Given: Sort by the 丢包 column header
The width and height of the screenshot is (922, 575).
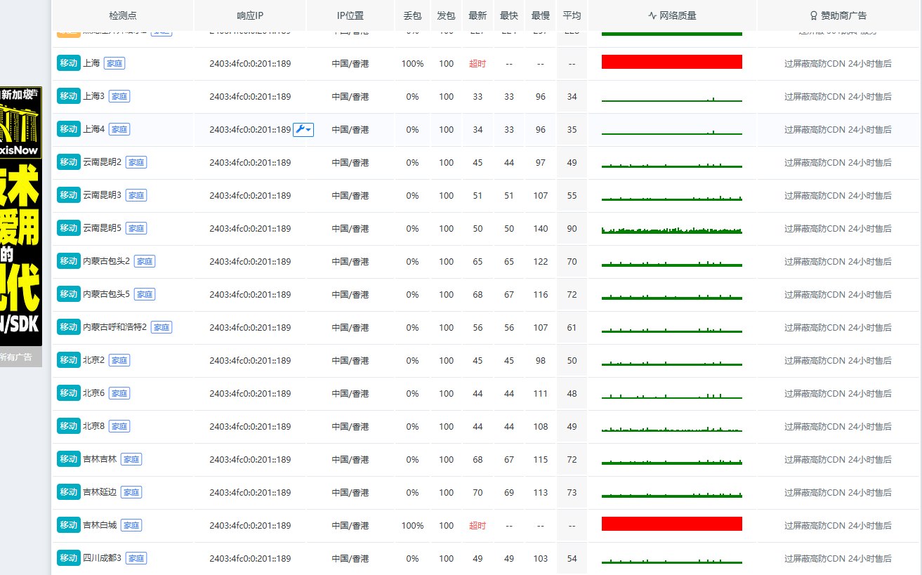Looking at the screenshot, I should coord(412,15).
